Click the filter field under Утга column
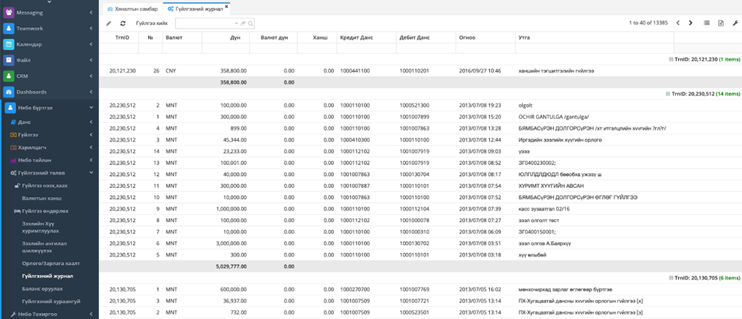 coord(594,48)
